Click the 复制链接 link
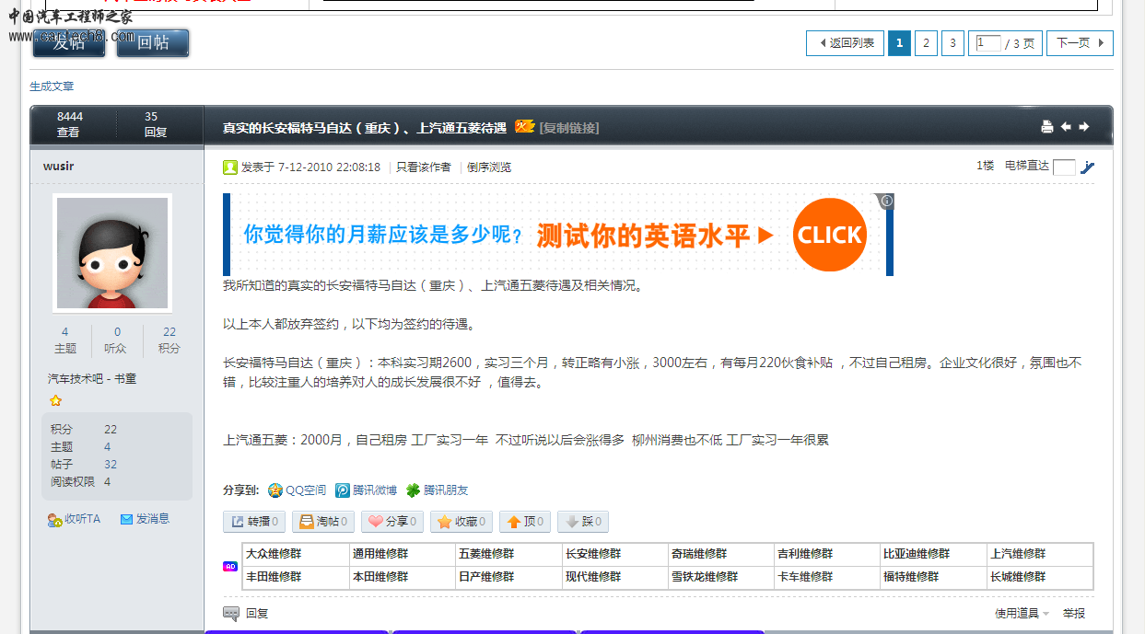1145x634 pixels. tap(569, 128)
